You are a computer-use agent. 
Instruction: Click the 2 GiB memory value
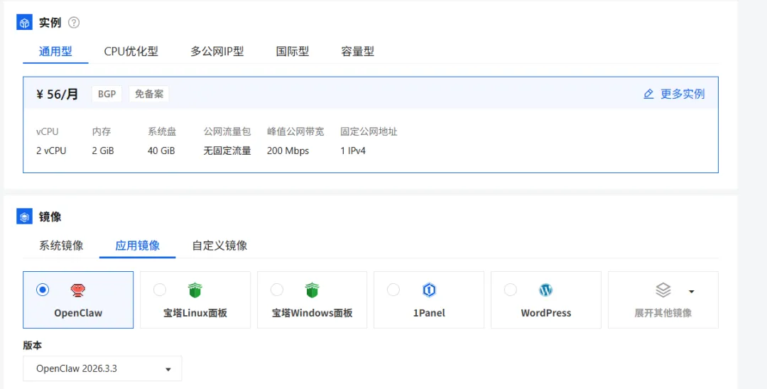103,151
